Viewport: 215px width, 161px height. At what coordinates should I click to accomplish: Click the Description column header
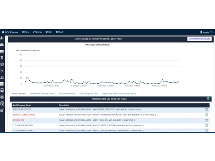(x=64, y=105)
